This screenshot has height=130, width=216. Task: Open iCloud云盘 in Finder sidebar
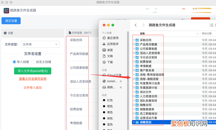click(112, 75)
